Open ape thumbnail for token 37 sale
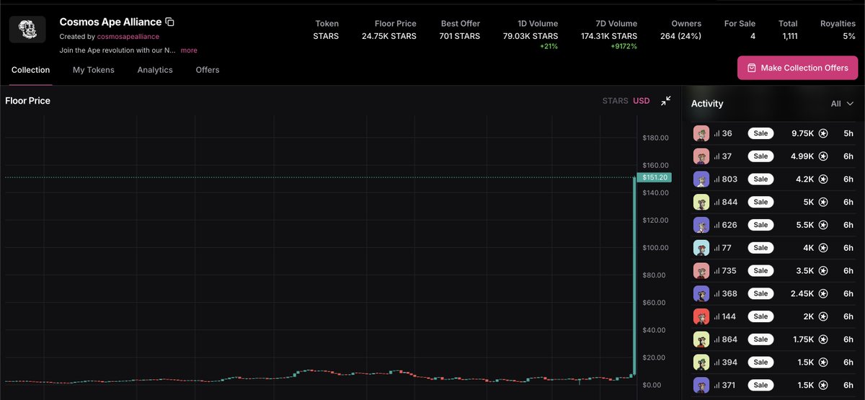Screen dimensions: 865x400 [x=701, y=156]
